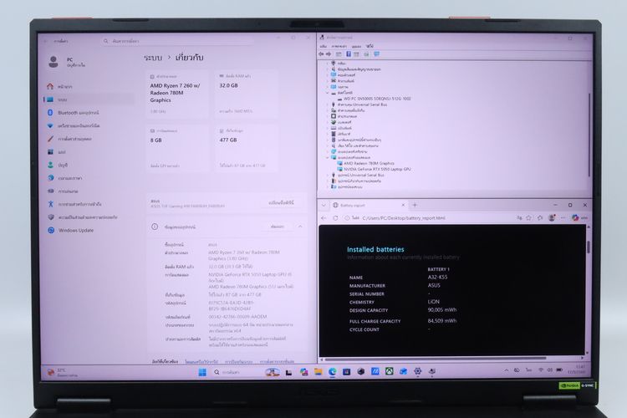Click the PC user account profile
The height and width of the screenshot is (418, 627).
click(x=66, y=62)
